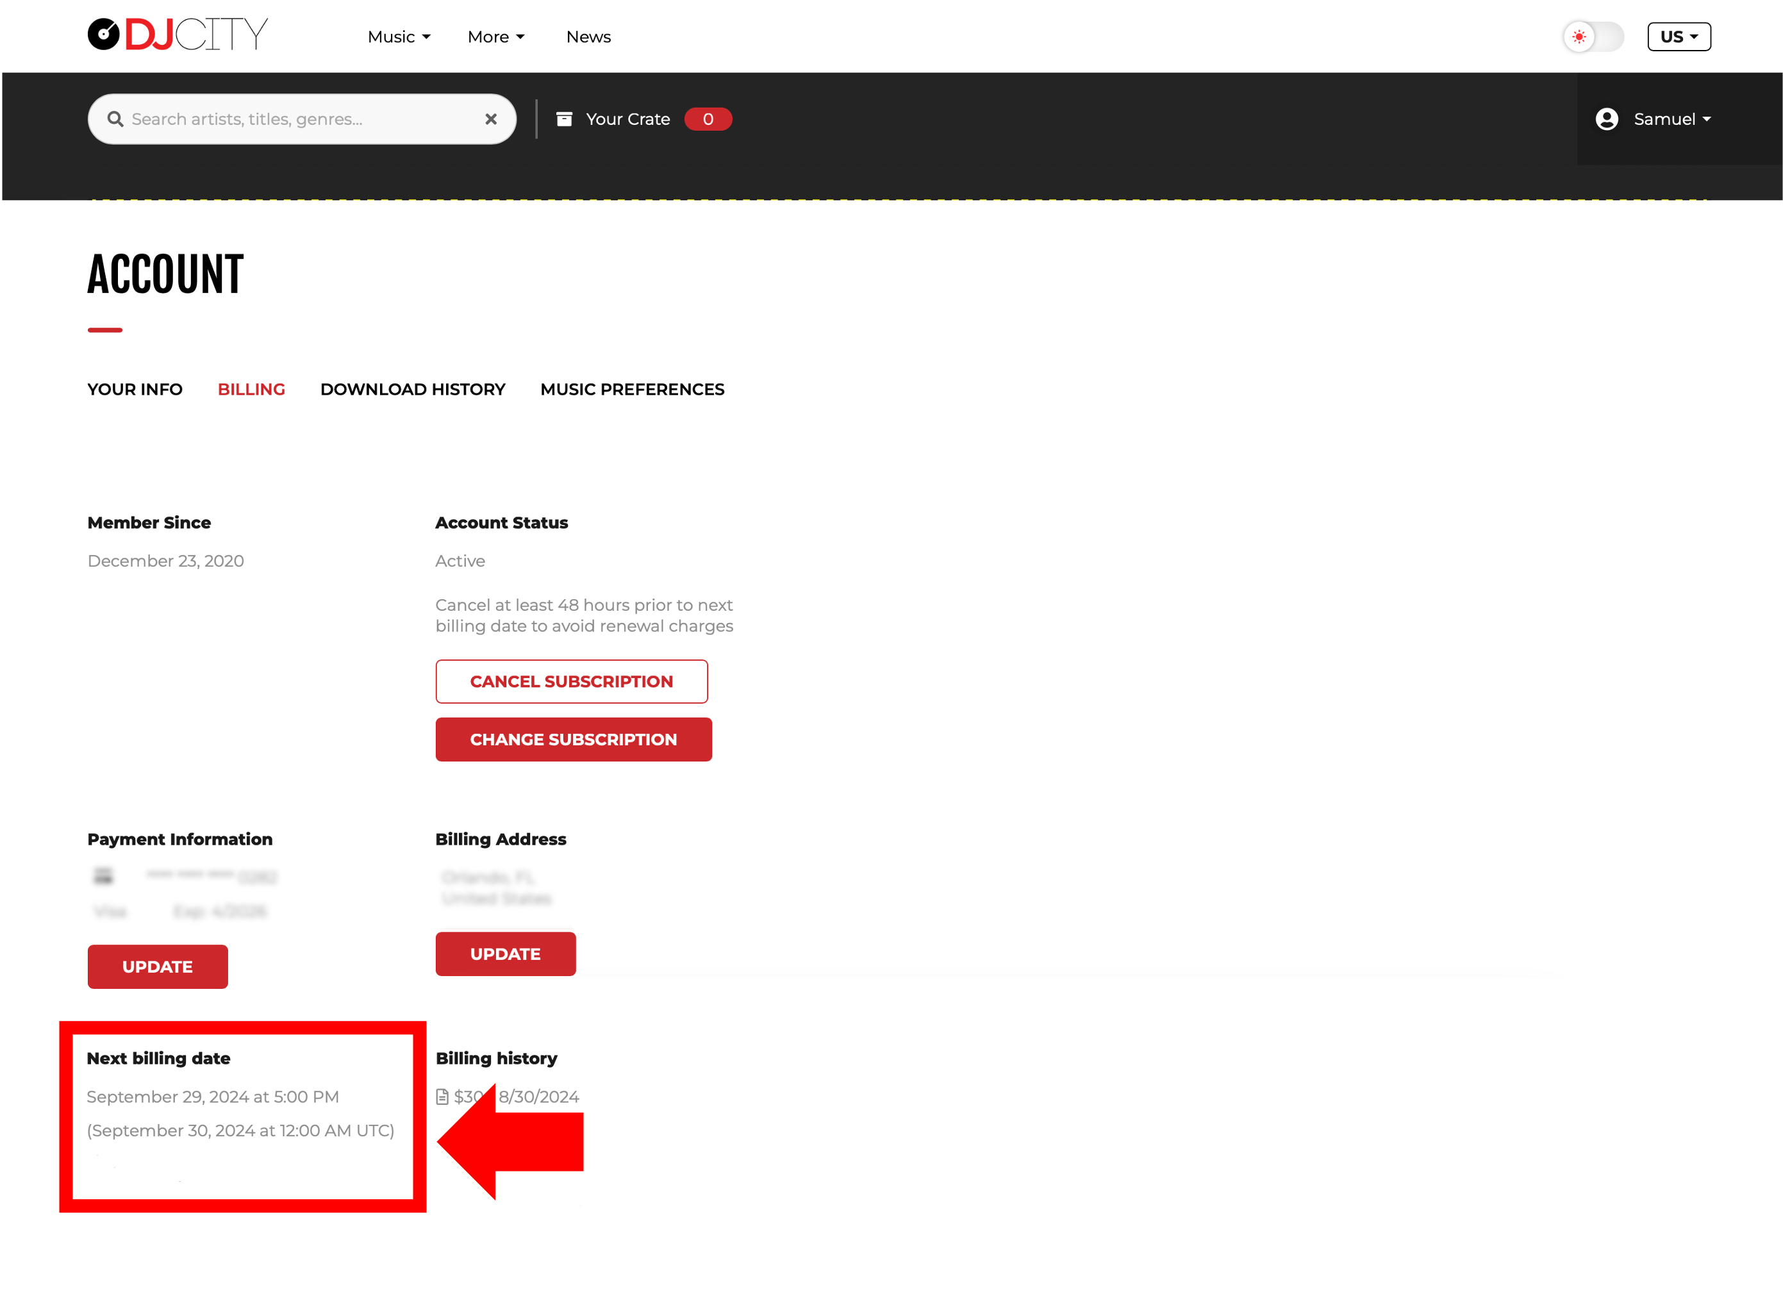Click the search magnifier icon

pyautogui.click(x=115, y=119)
